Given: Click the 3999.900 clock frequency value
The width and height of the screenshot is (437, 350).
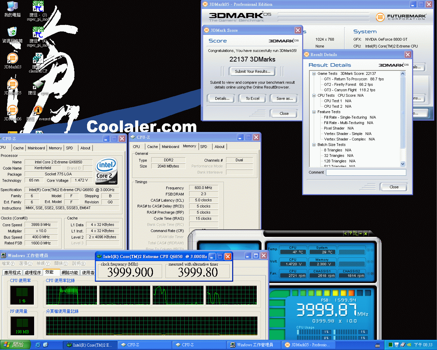Looking at the screenshot, I should 130,272.
